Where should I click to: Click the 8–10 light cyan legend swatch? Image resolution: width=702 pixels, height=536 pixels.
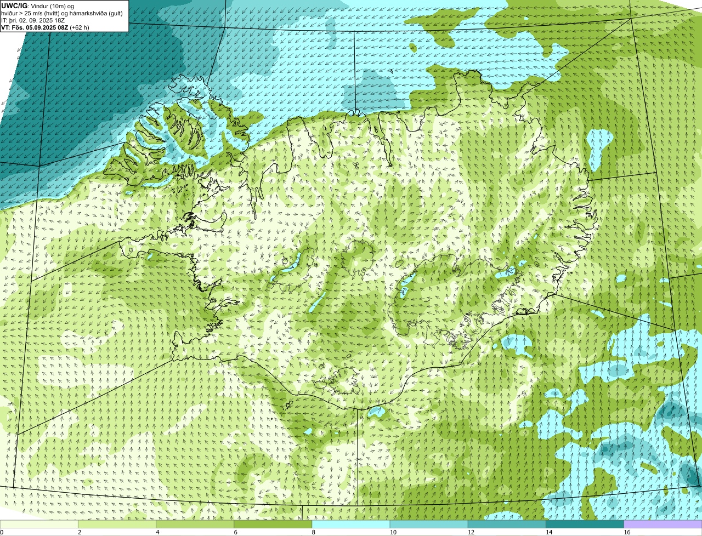click(x=351, y=524)
